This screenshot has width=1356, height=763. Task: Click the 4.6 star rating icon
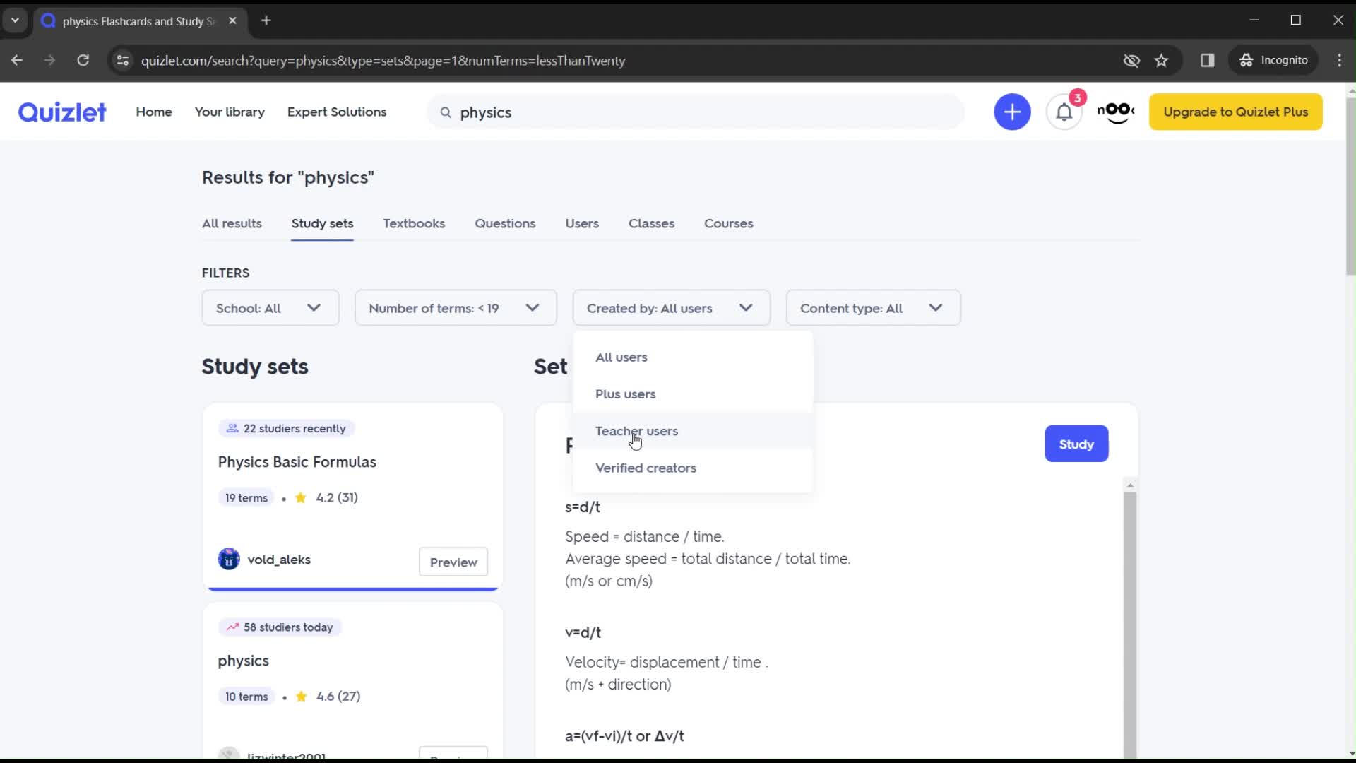(302, 696)
